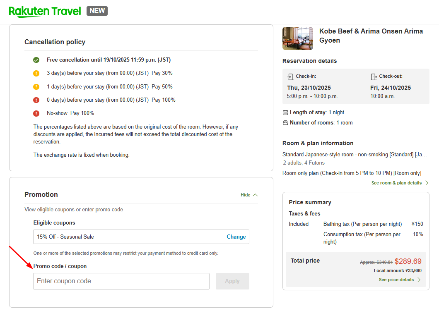Image resolution: width=439 pixels, height=311 pixels.
Task: Click the yellow warning icon for Pay 50%
Action: pyautogui.click(x=36, y=87)
